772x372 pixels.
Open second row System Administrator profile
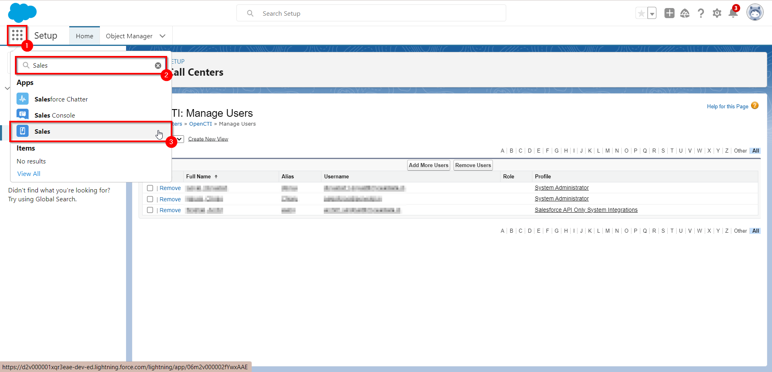561,198
